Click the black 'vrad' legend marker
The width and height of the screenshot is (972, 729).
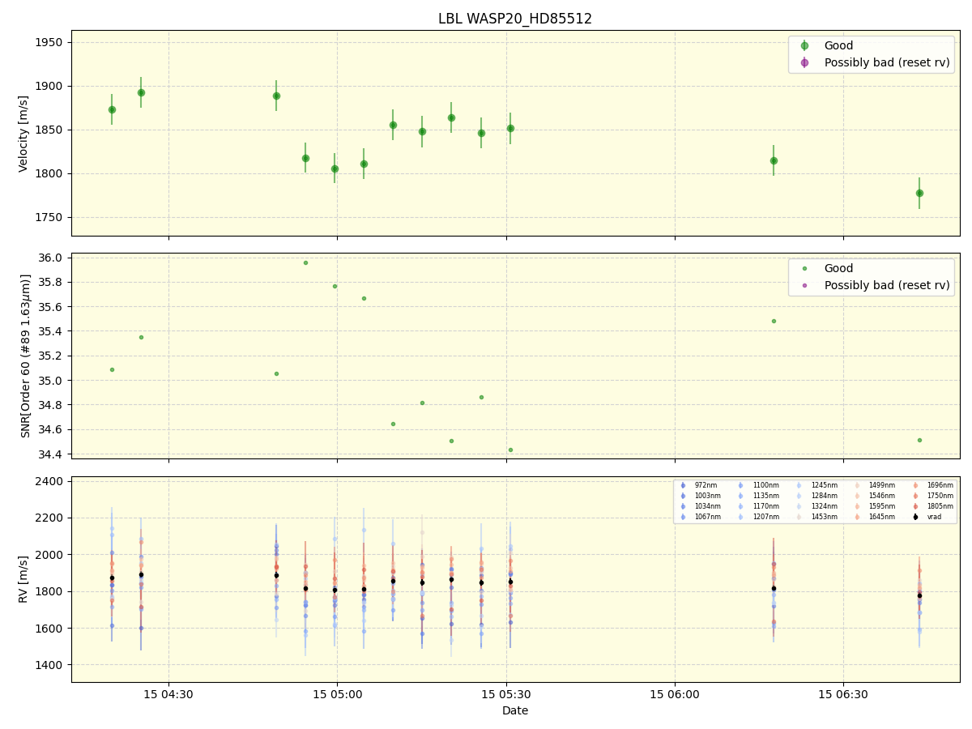(x=915, y=517)
